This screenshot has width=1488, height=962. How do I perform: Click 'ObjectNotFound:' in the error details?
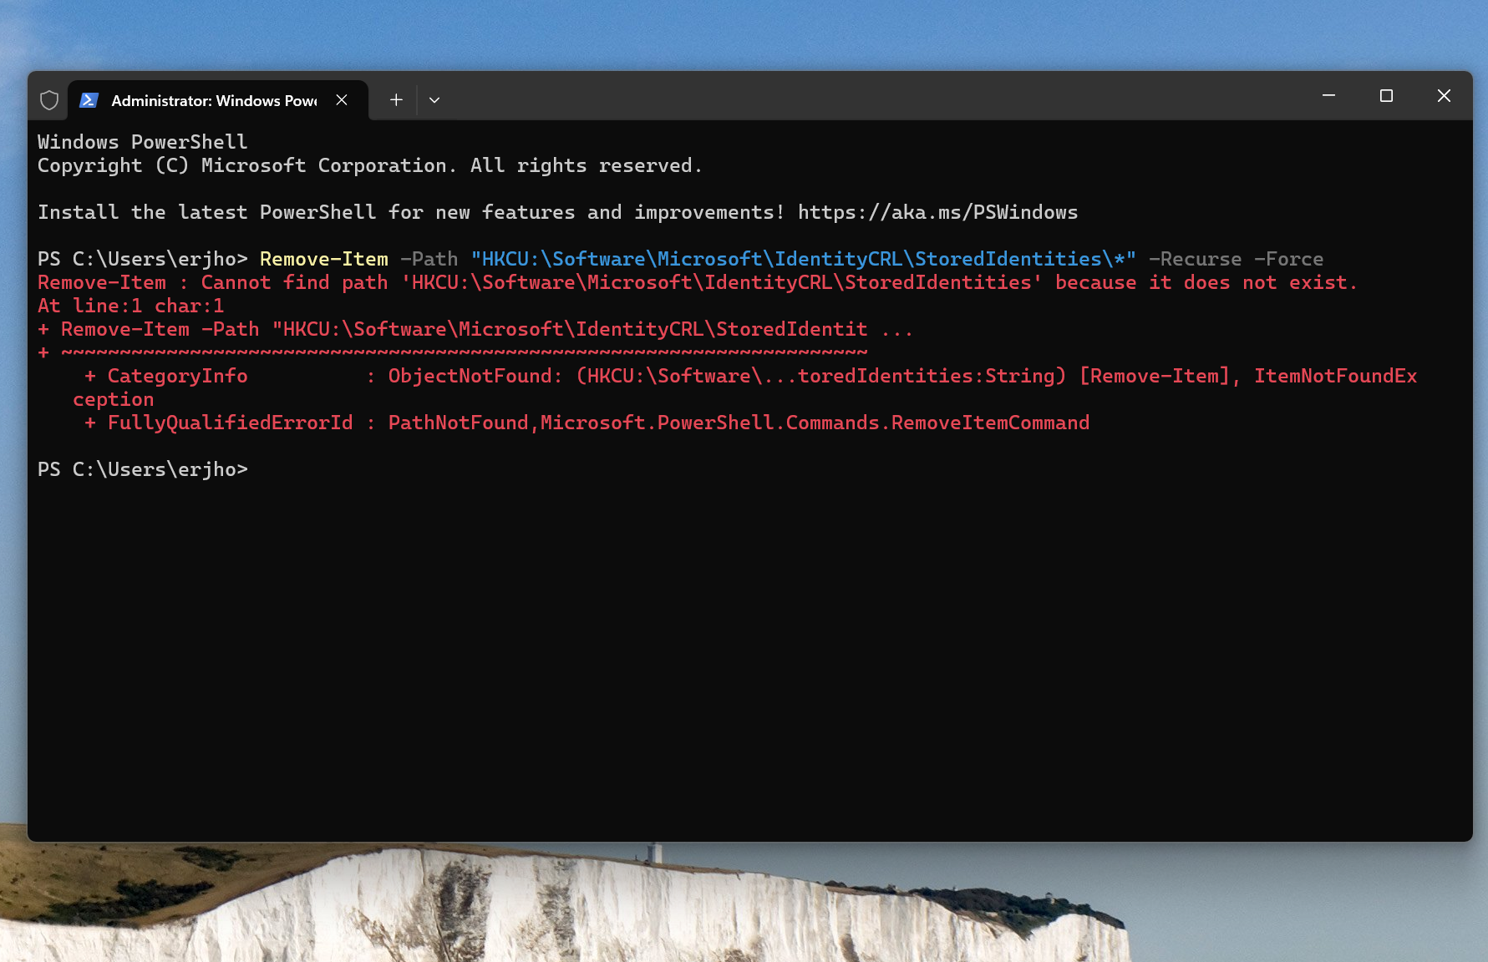point(475,376)
